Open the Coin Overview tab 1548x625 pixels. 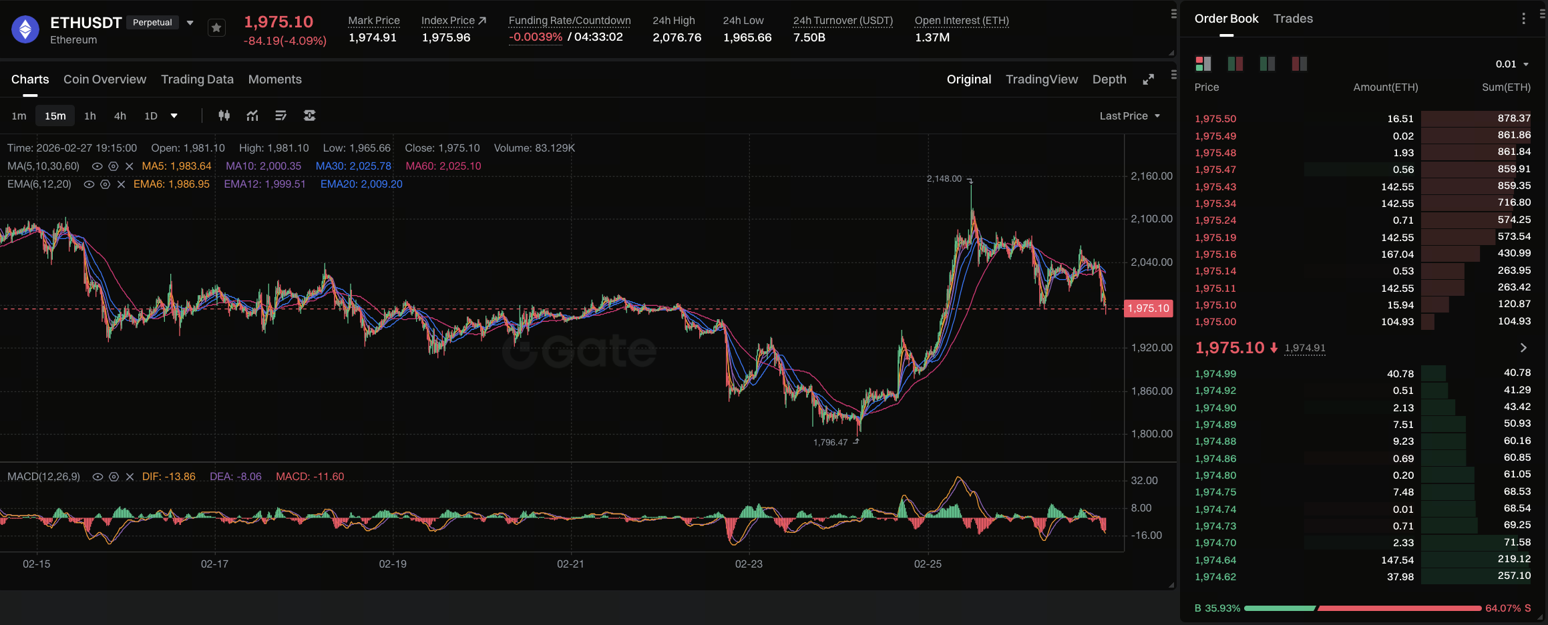[105, 79]
